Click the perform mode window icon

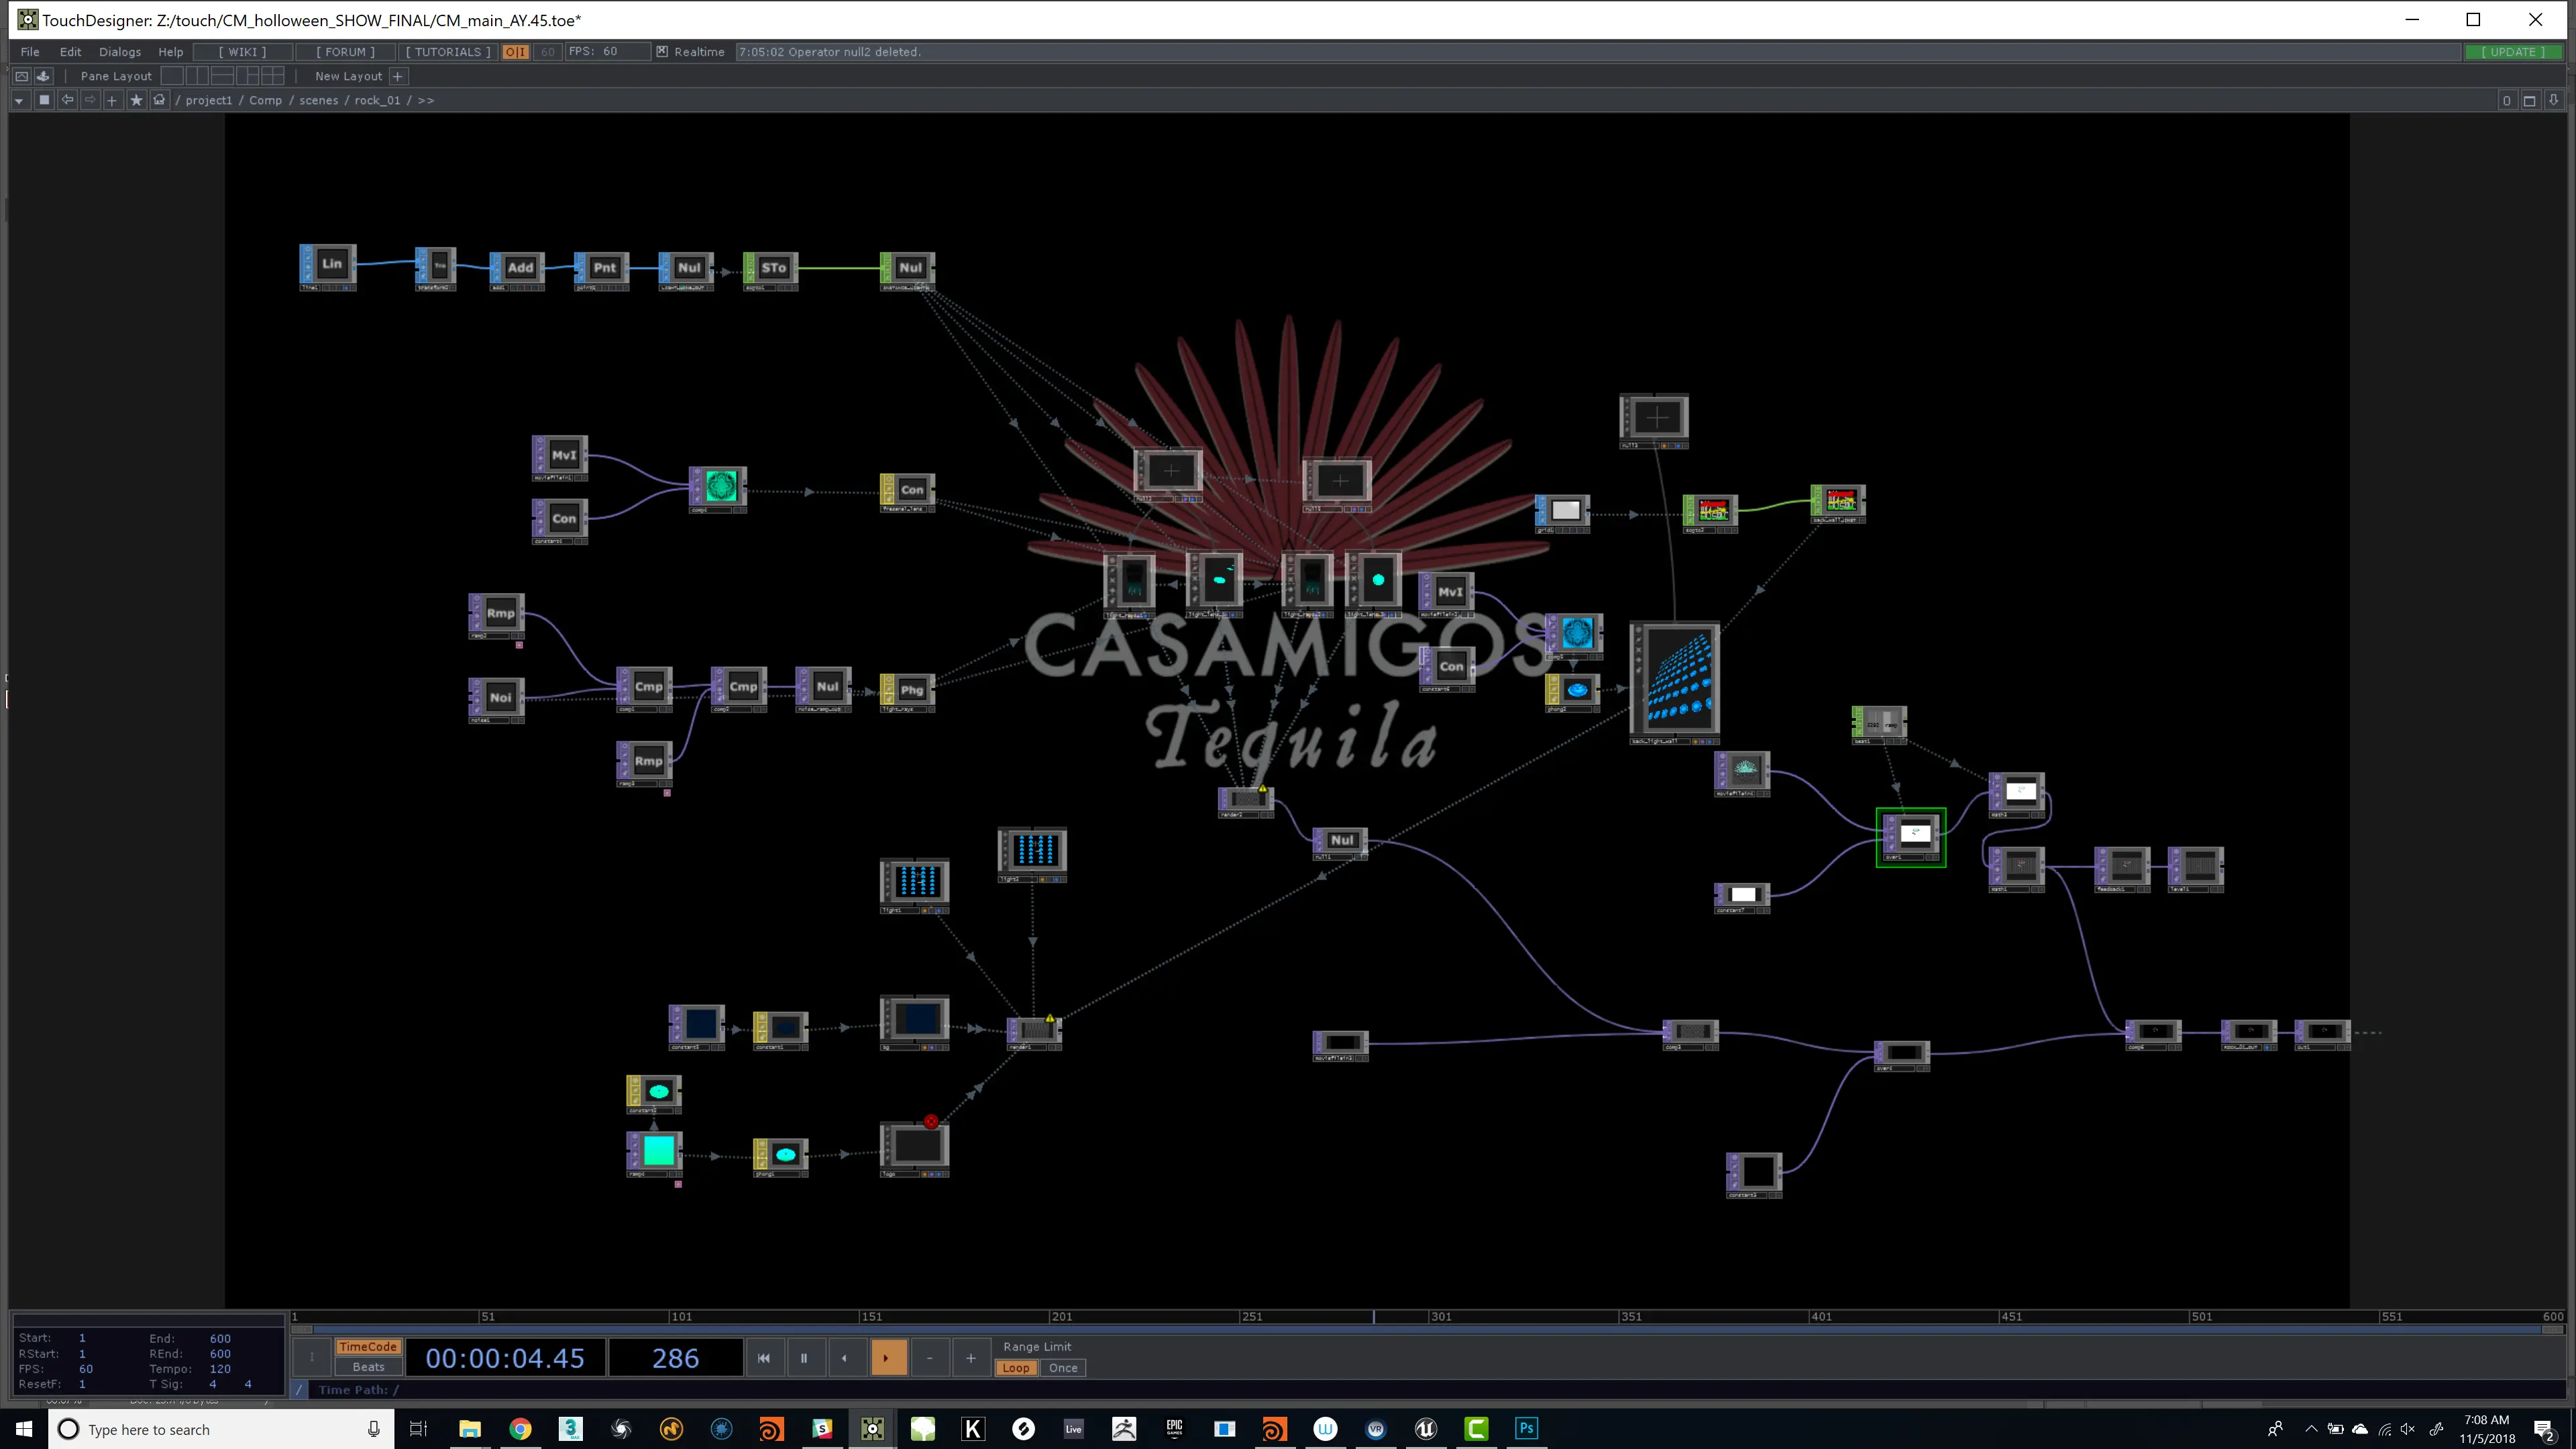tap(22, 76)
